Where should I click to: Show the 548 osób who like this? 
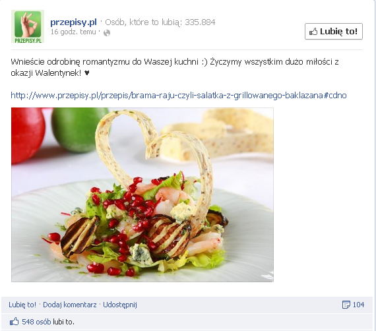(36, 322)
